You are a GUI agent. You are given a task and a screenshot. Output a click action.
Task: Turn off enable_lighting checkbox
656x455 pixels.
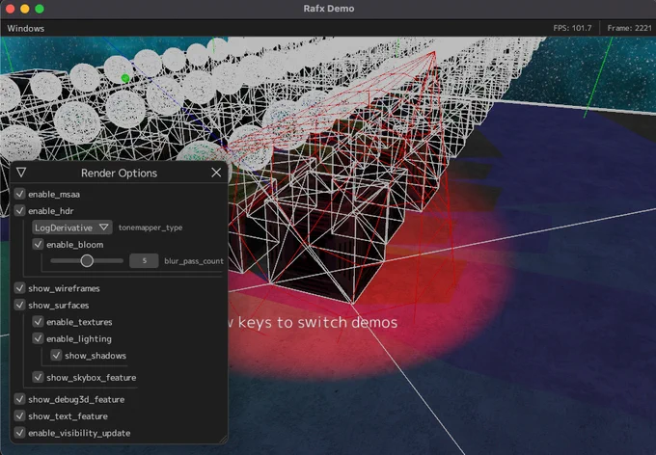[38, 338]
